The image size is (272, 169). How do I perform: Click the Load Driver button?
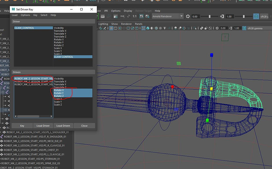(43, 126)
